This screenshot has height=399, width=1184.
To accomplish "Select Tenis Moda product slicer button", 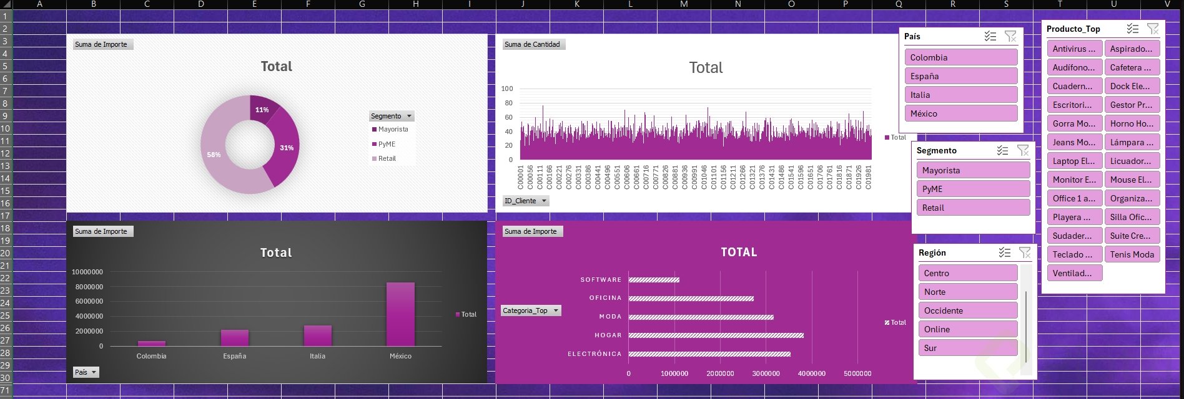I will coord(1132,254).
